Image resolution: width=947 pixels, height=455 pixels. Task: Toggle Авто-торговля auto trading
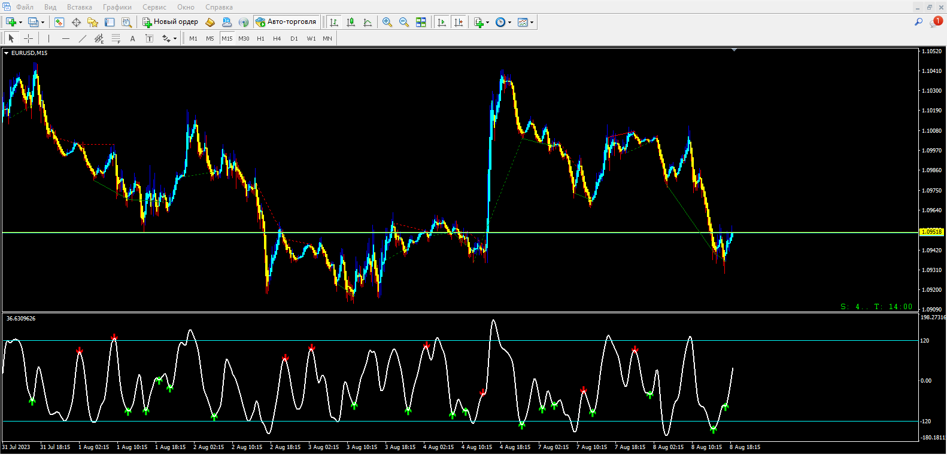pos(286,22)
